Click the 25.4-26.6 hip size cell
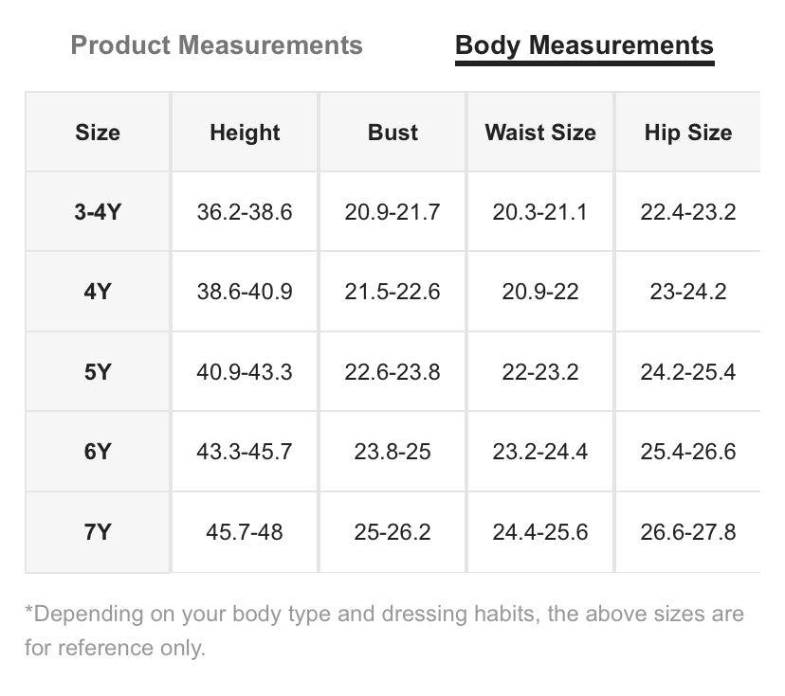Viewport: 785px width, 696px height. (688, 452)
